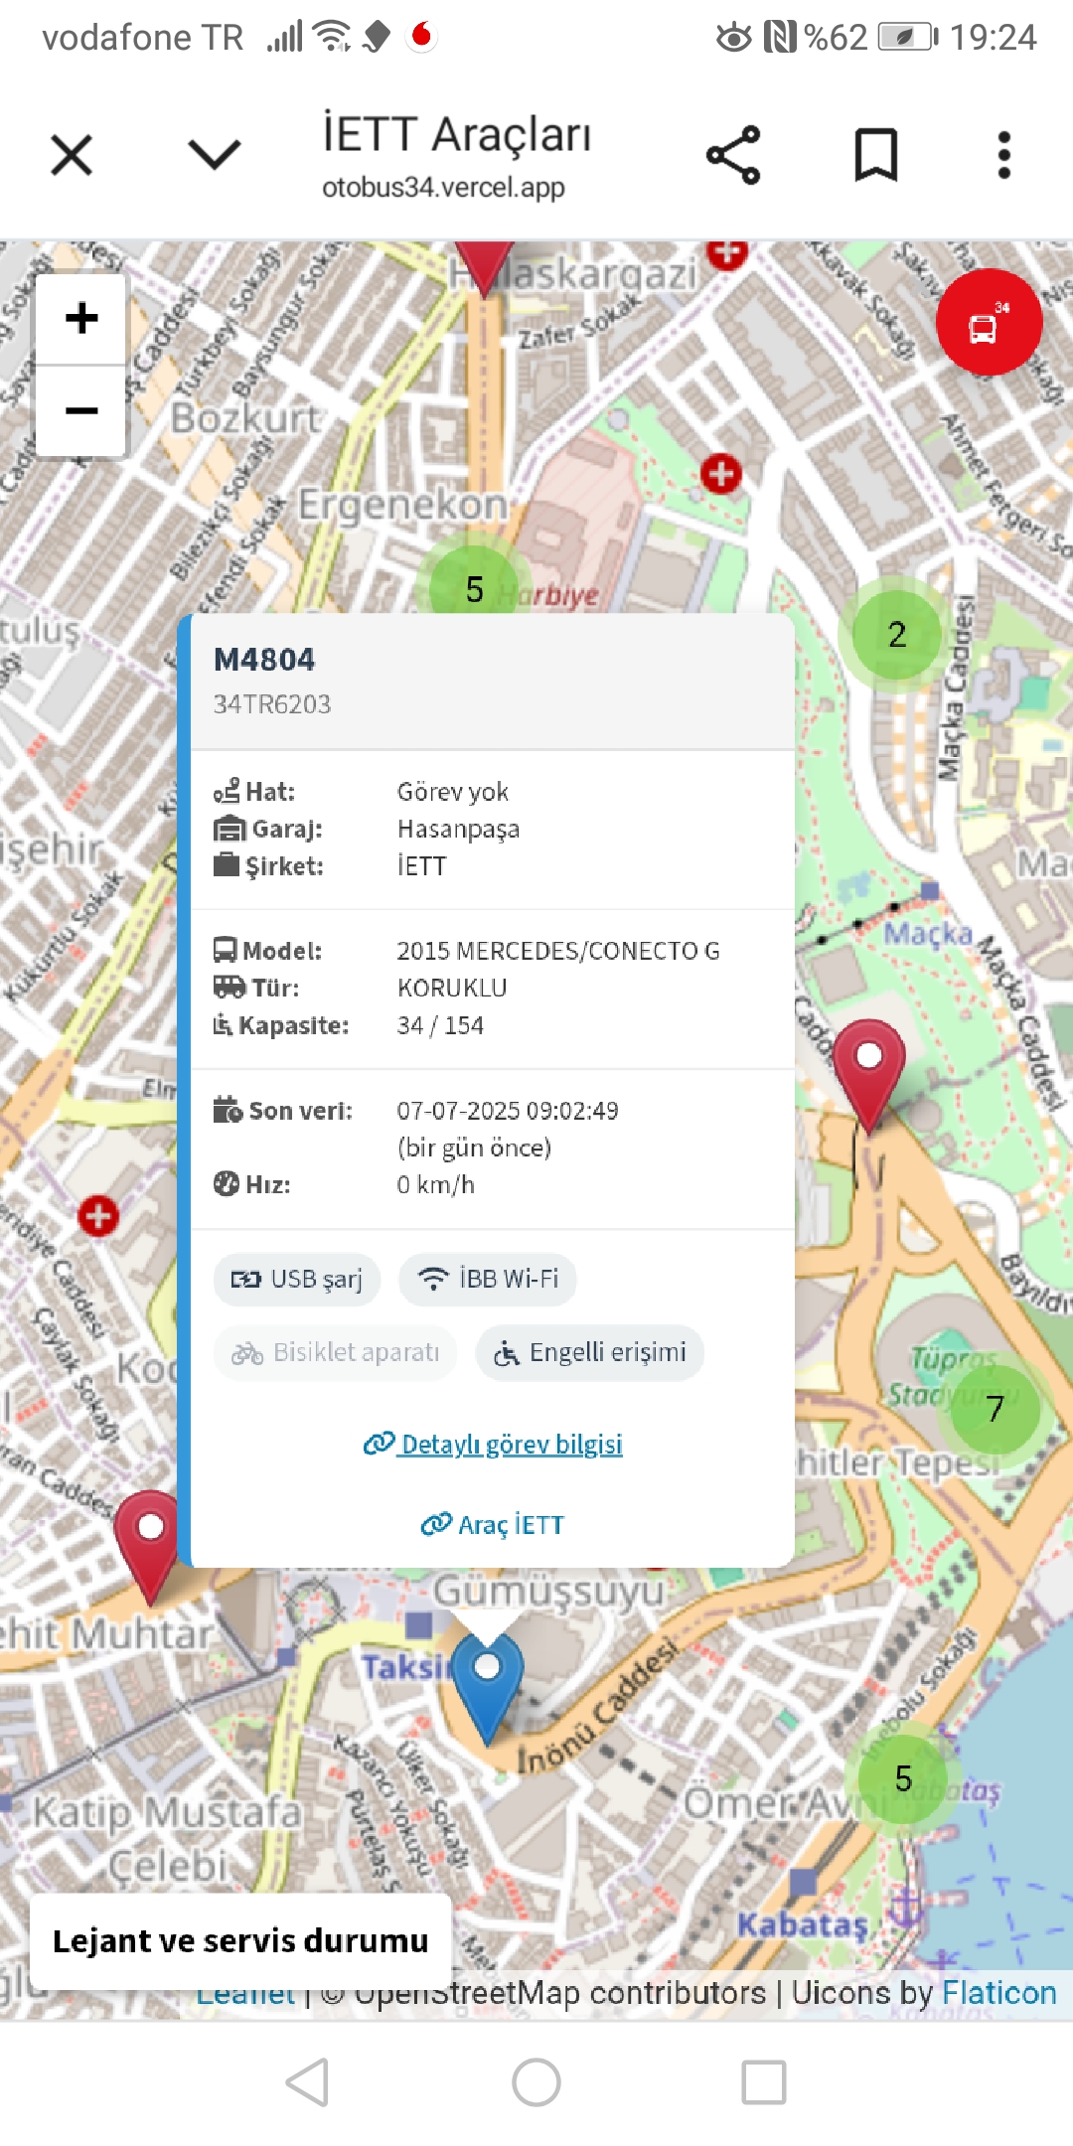This screenshot has width=1073, height=2146.
Task: Open the cluster of 5 near Kabataş
Action: point(903,1778)
